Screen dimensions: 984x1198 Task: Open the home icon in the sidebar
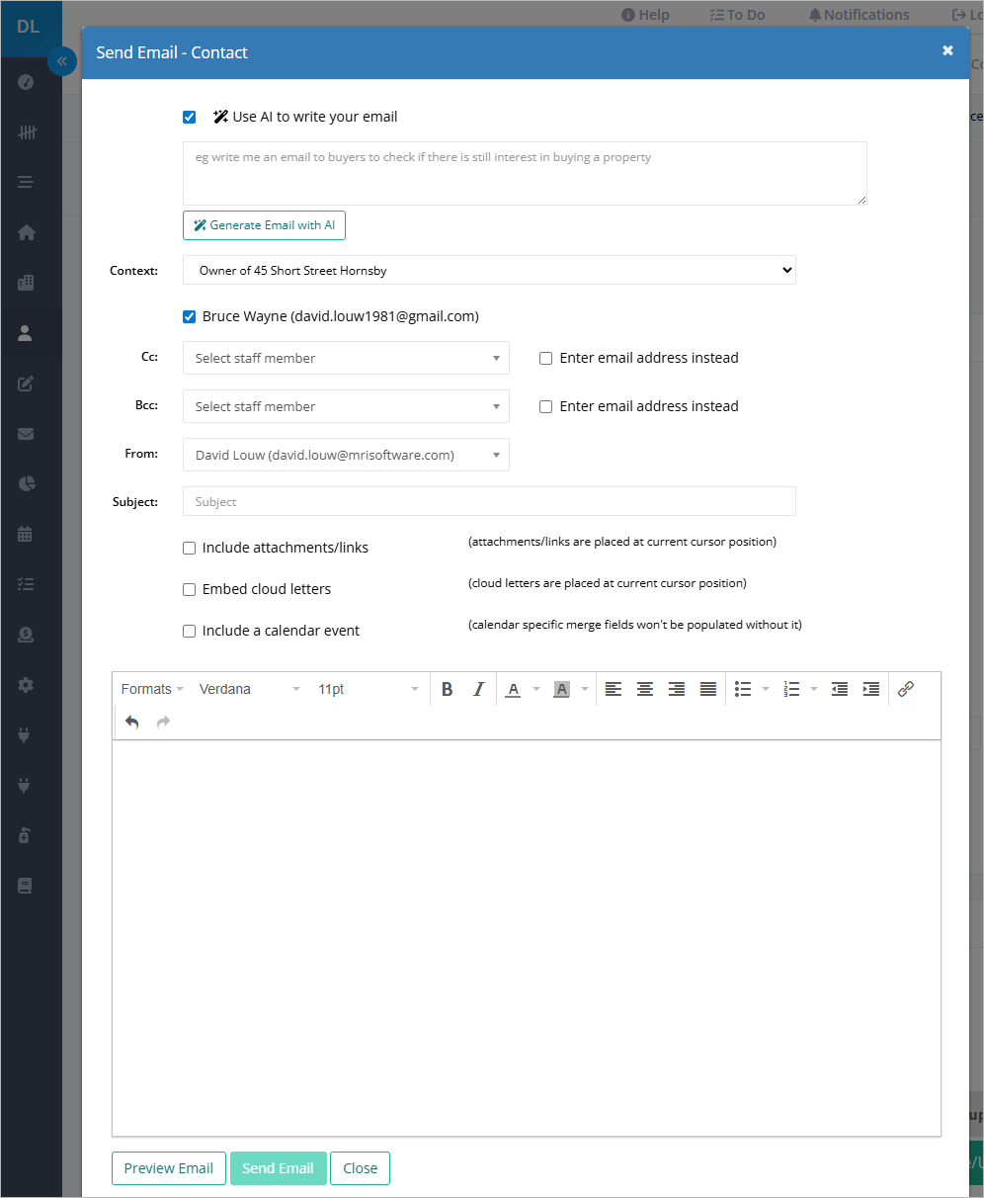tap(27, 232)
